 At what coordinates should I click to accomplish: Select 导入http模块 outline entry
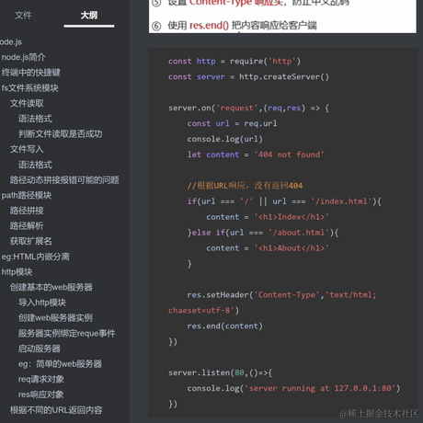coord(42,303)
